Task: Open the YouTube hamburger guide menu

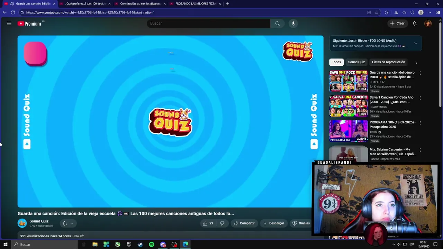Action: click(x=9, y=24)
